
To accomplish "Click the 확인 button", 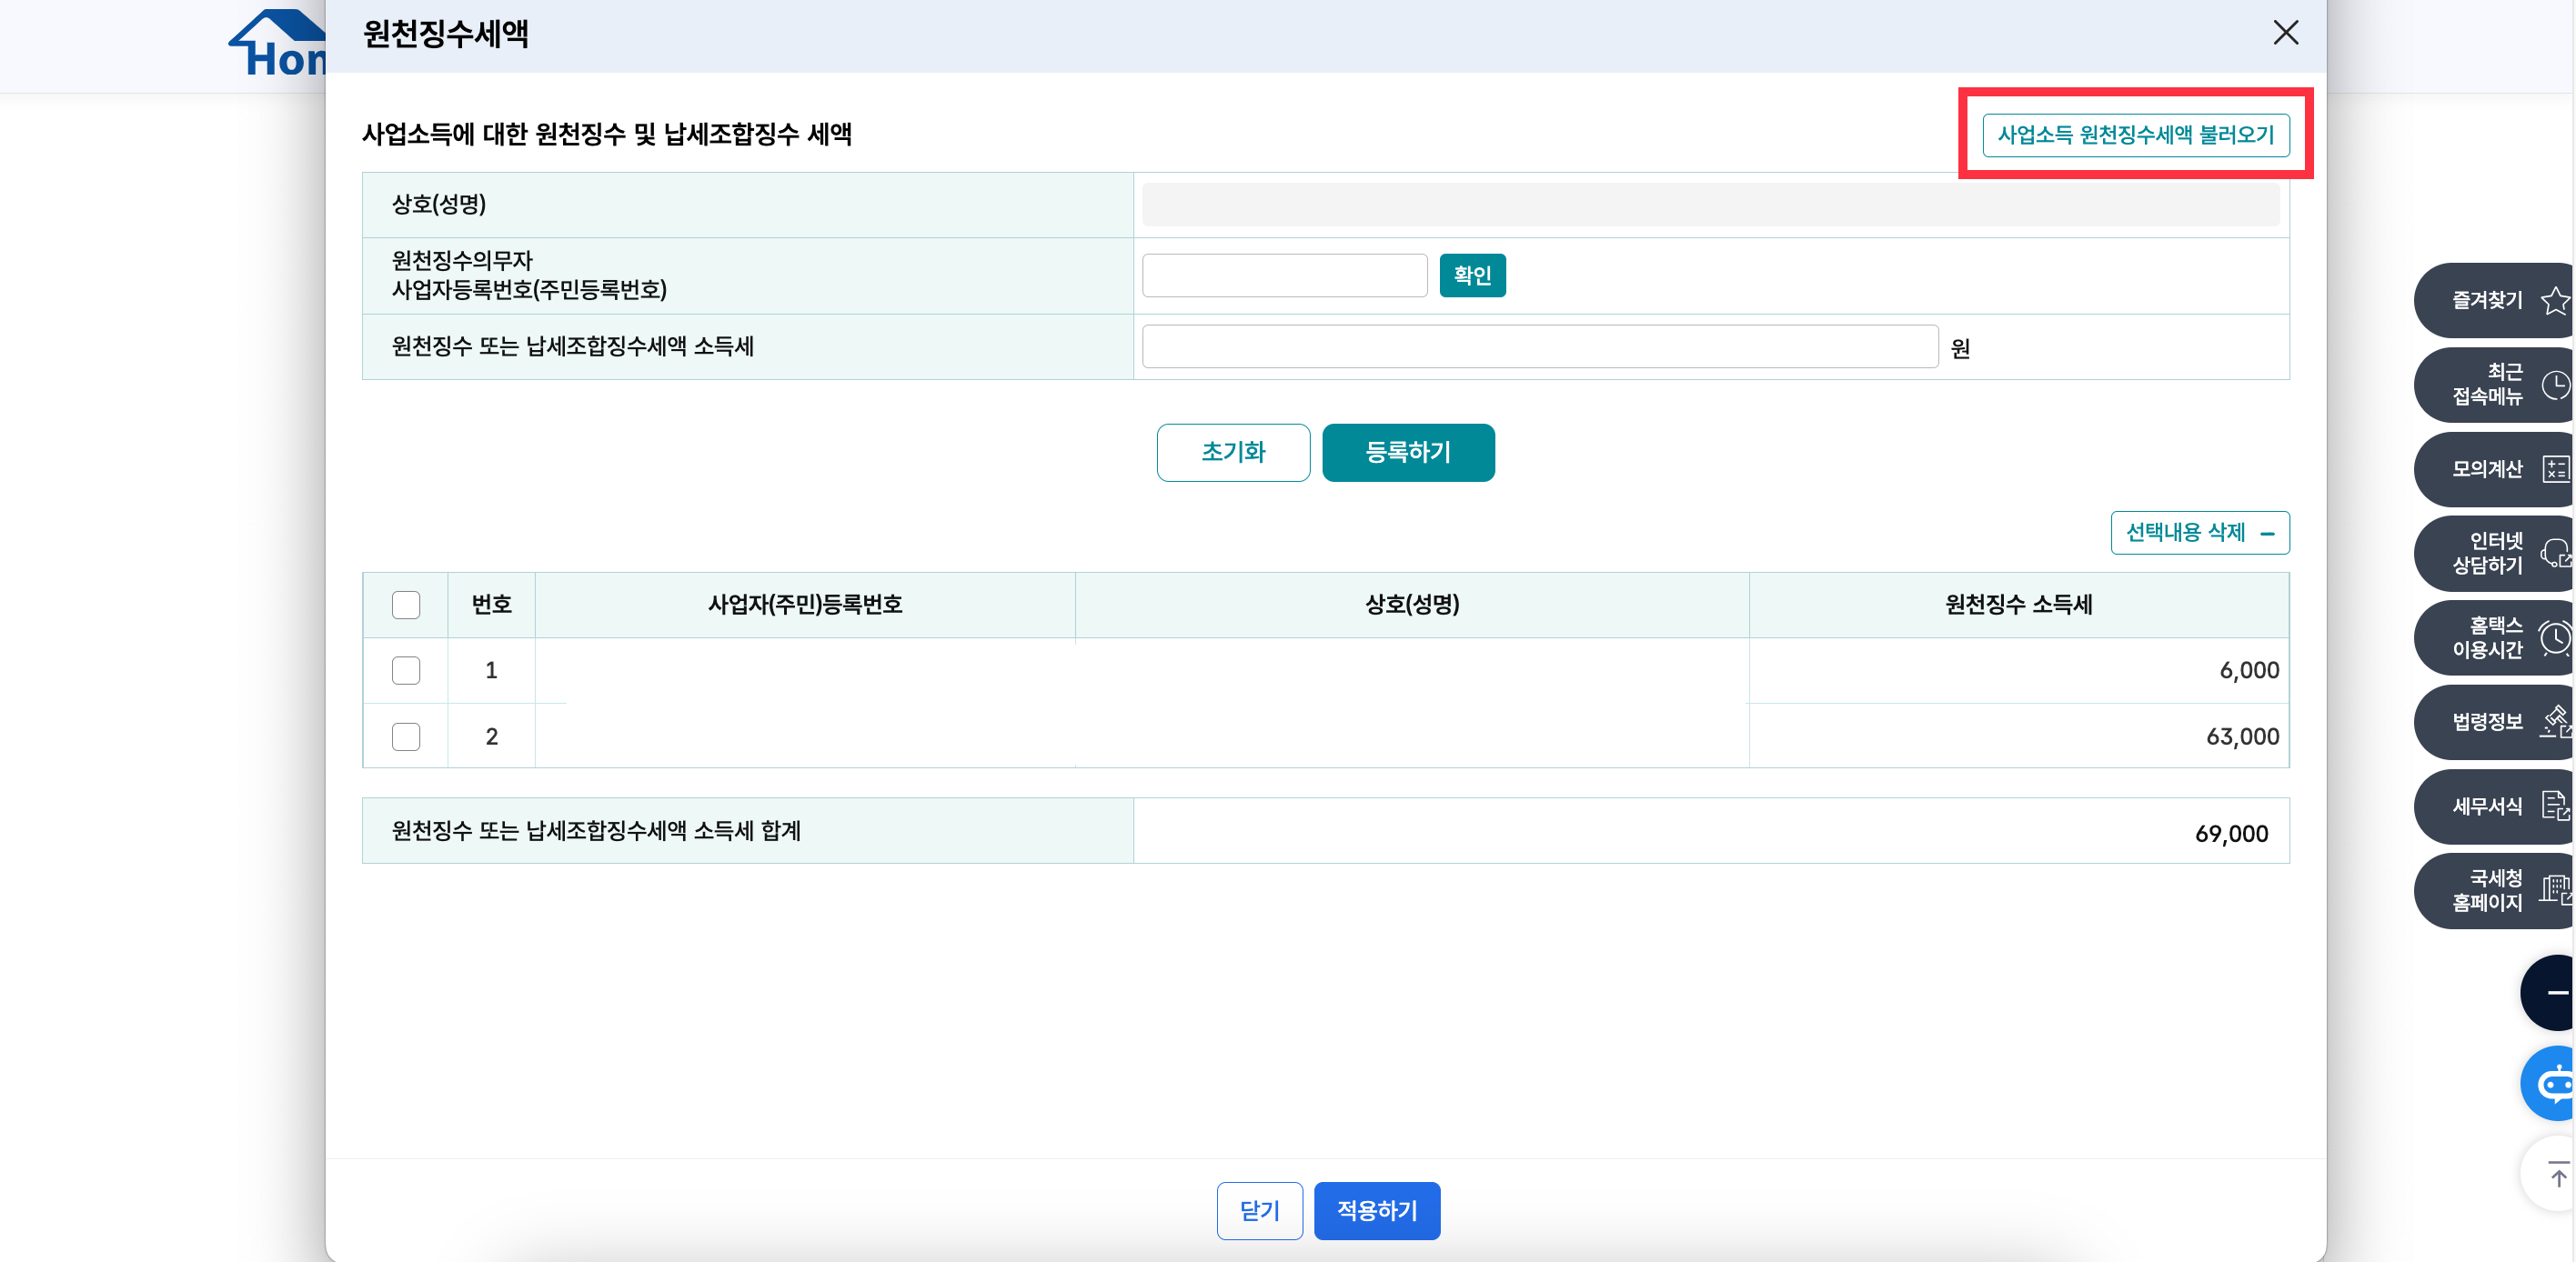I will tap(1472, 275).
